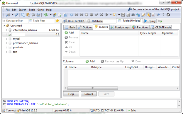Open the Run query dropdown arrow
183x114 pixels.
(x=111, y=15)
